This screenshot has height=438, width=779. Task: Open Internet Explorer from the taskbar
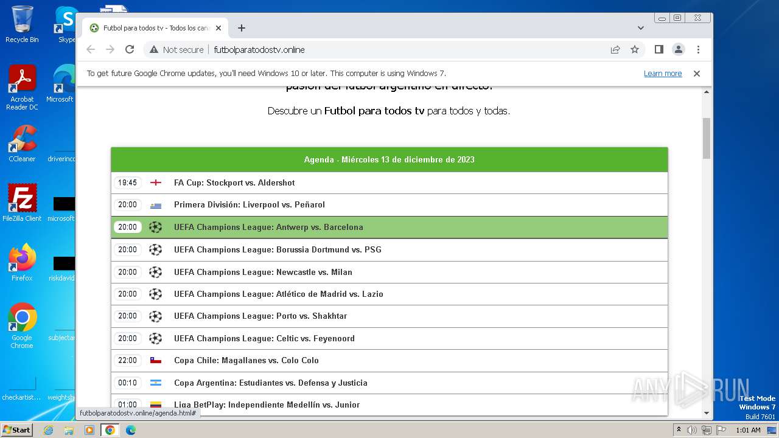[x=49, y=430]
